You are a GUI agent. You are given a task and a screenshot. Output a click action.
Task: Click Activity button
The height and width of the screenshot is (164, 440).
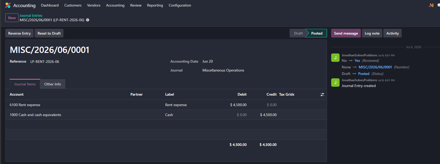coord(393,33)
